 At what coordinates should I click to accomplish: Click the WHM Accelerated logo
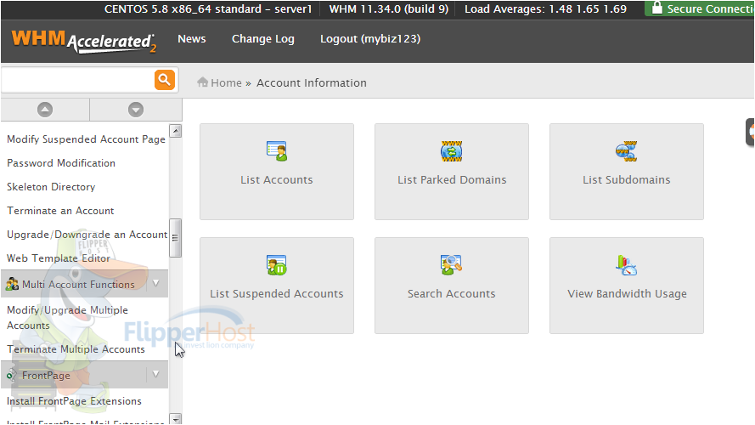[x=84, y=42]
